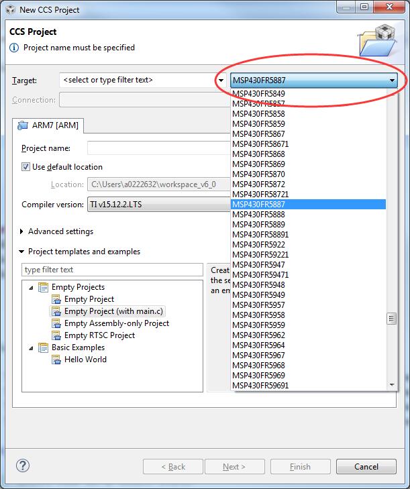Select MSP430FR5947 in the list
The width and height of the screenshot is (410, 489).
pos(308,265)
